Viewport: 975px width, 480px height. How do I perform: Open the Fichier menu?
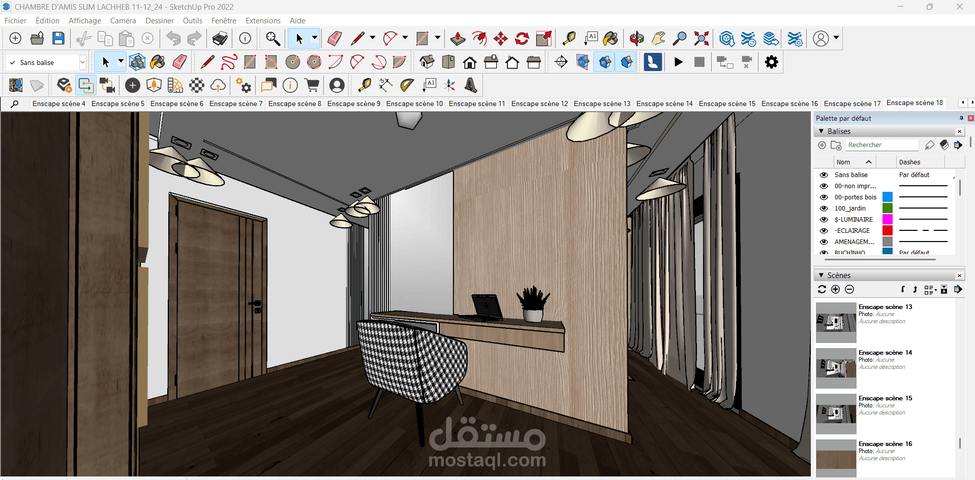(15, 21)
